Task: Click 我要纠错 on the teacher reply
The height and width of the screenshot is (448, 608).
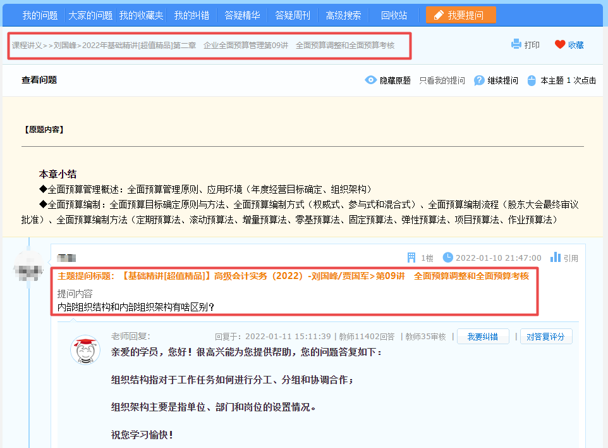Action: coord(483,336)
